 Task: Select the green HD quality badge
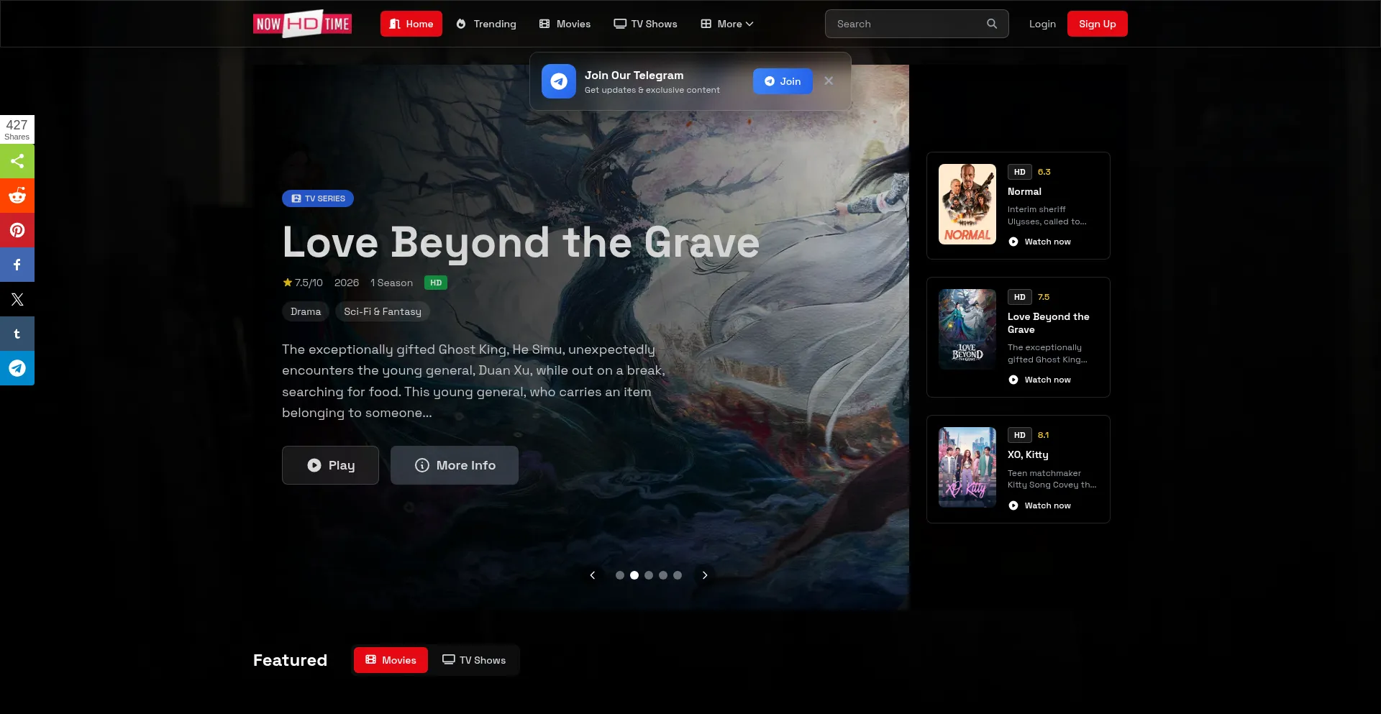tap(436, 283)
